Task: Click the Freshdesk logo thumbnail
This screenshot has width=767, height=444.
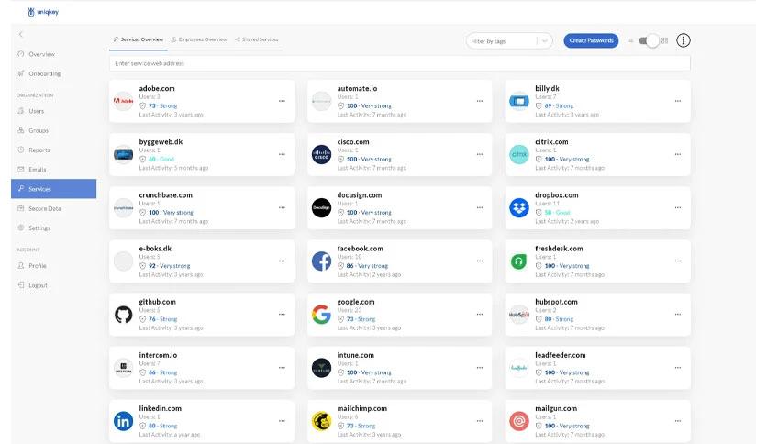Action: pyautogui.click(x=519, y=261)
